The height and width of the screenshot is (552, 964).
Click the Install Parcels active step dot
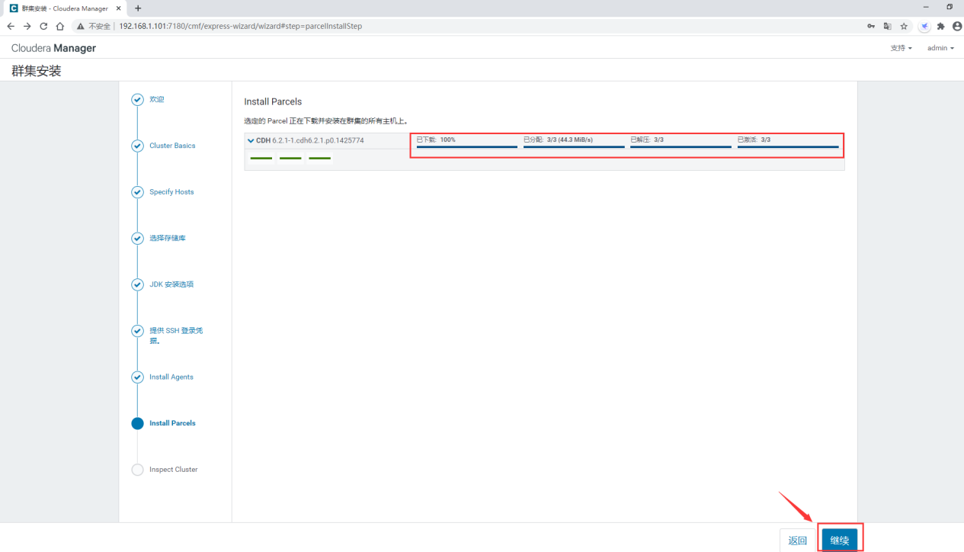(137, 423)
